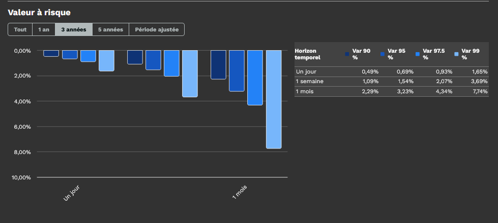Click the 7,74% value cell
The image size is (498, 223).
pyautogui.click(x=479, y=91)
